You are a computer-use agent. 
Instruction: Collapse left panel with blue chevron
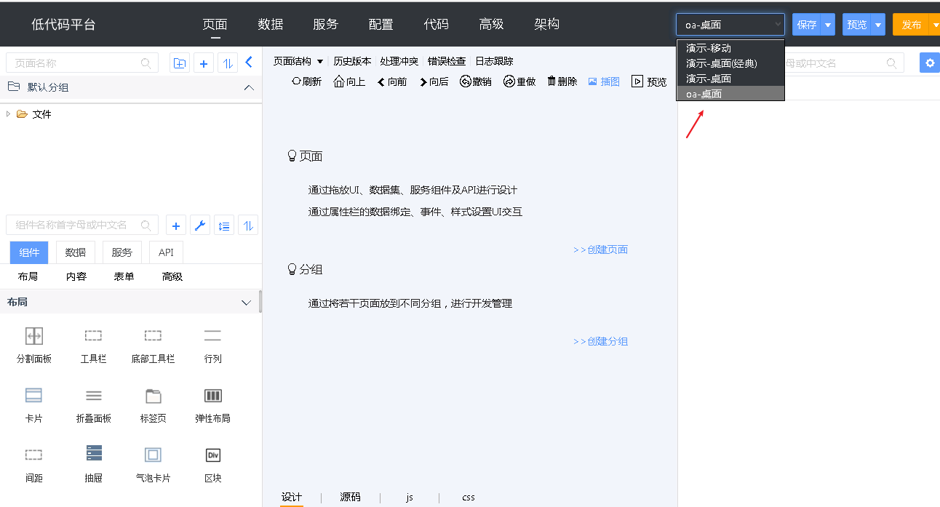(249, 63)
